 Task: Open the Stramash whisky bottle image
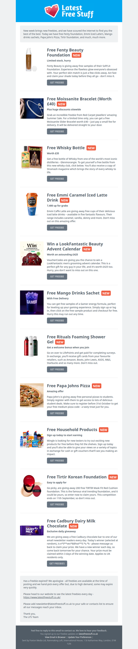click(x=32, y=158)
